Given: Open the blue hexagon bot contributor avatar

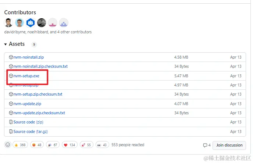Looking at the screenshot, I should (31, 23).
